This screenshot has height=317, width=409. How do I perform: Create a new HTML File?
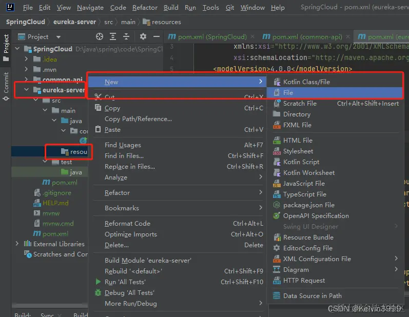pyautogui.click(x=335, y=140)
